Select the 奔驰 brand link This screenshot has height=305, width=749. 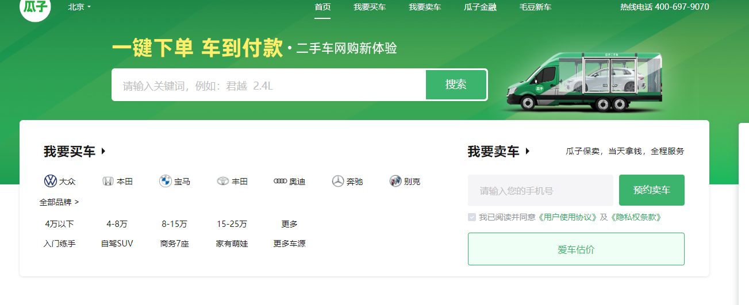point(355,182)
